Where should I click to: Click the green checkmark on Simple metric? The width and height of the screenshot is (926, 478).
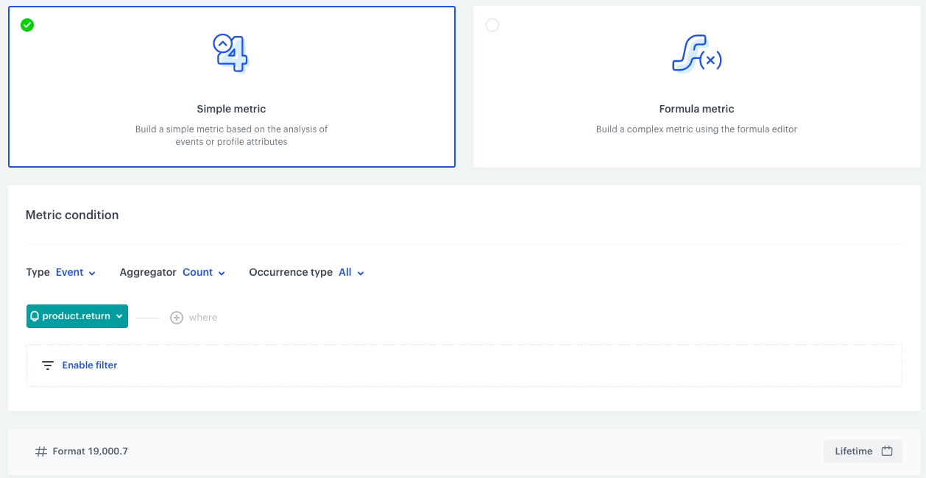[27, 25]
